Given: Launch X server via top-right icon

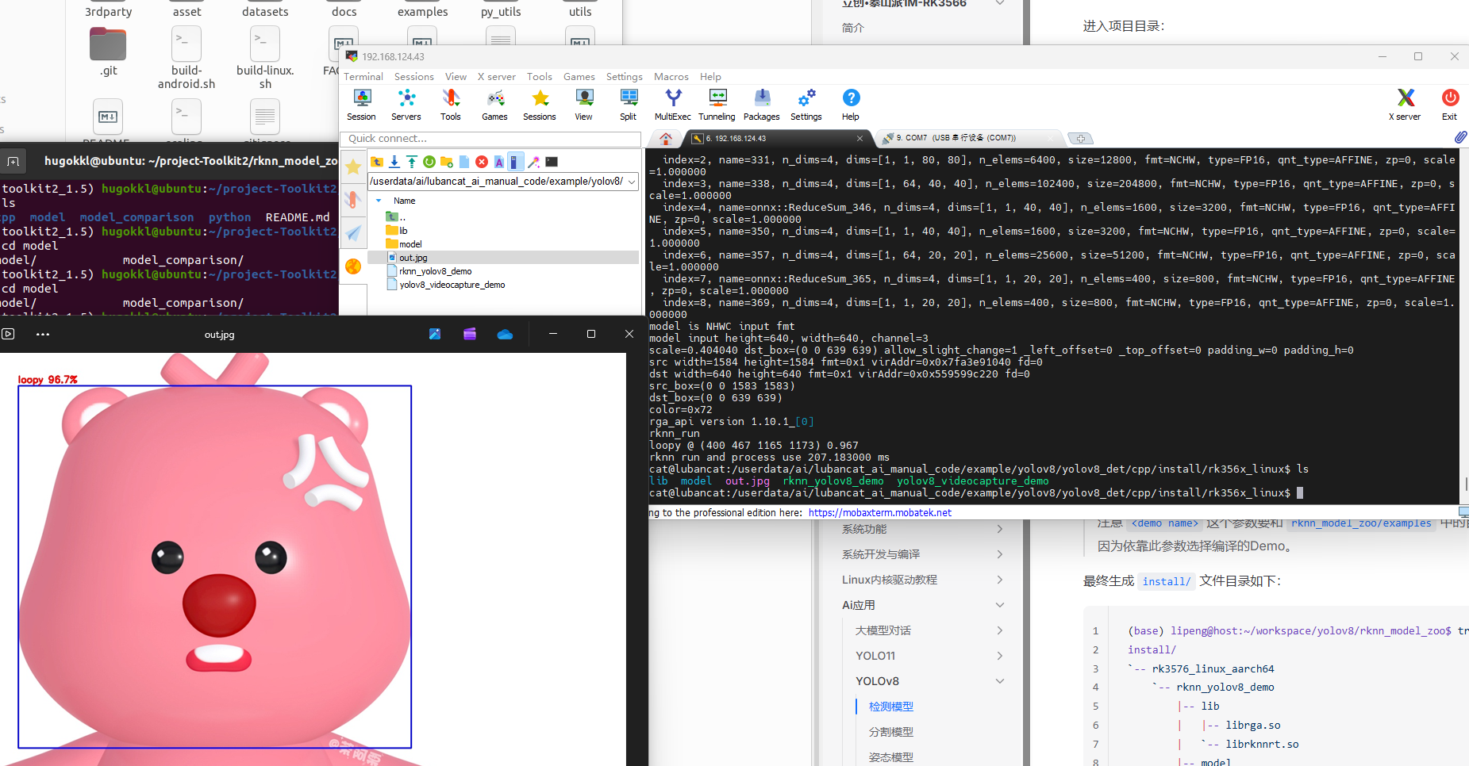Looking at the screenshot, I should click(x=1405, y=104).
